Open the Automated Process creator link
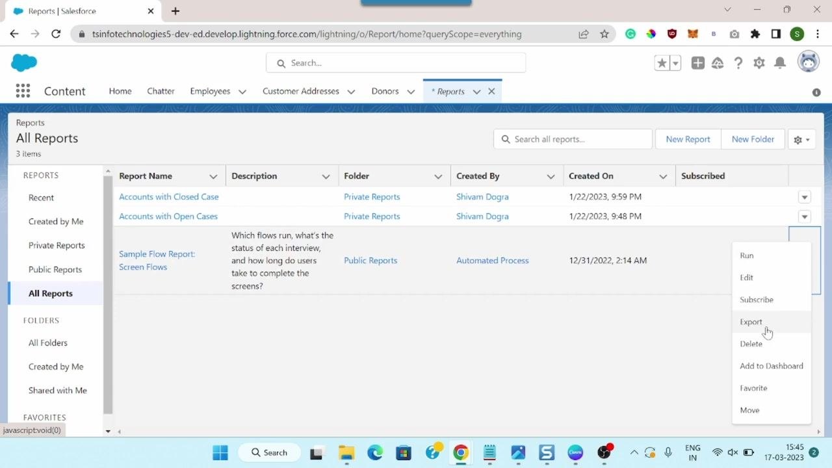 (493, 261)
